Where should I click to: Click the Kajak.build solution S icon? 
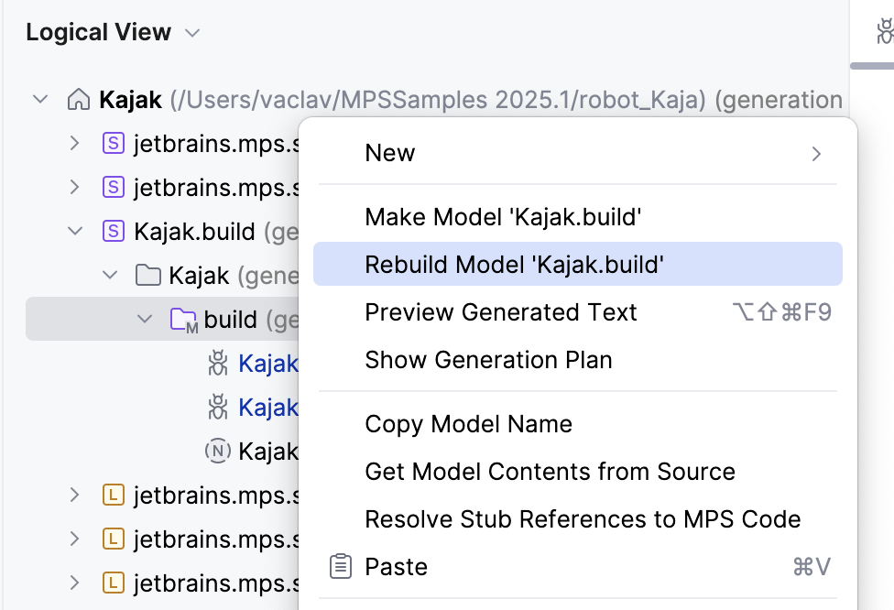point(113,232)
